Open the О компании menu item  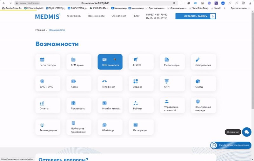click(74, 16)
